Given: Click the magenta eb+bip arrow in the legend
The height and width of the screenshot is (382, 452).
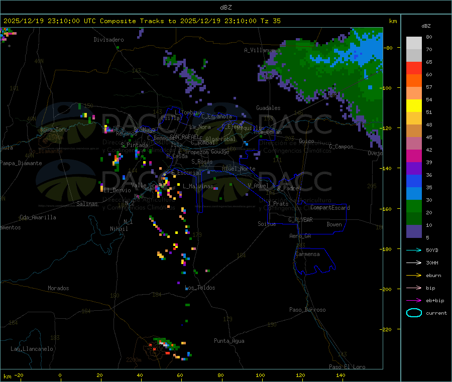Looking at the screenshot, I should 414,300.
